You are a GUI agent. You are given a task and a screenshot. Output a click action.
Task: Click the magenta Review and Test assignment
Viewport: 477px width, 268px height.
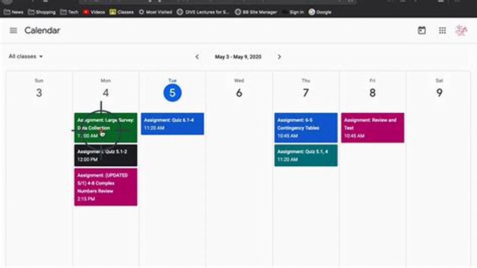coord(372,128)
